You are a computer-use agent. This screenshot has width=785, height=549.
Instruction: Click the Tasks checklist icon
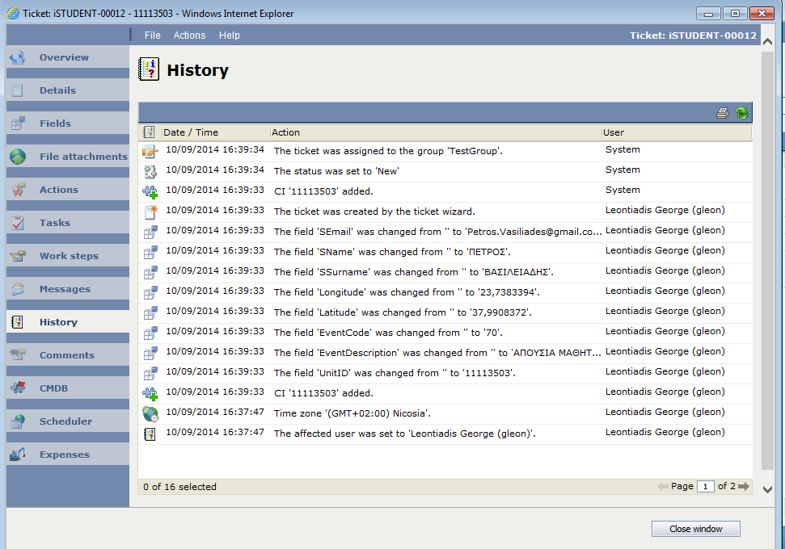(18, 223)
